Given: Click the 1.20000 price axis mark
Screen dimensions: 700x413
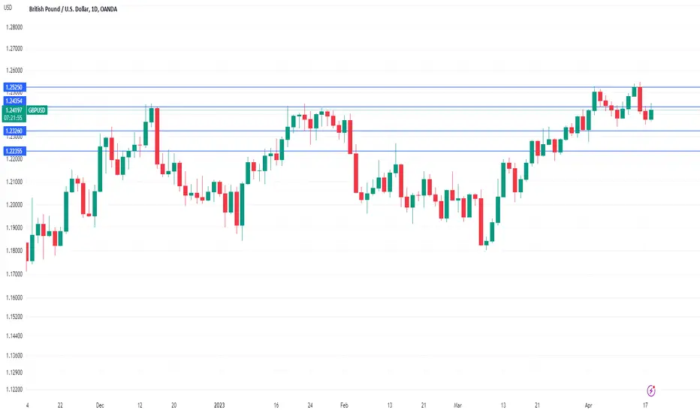Looking at the screenshot, I should (x=14, y=205).
